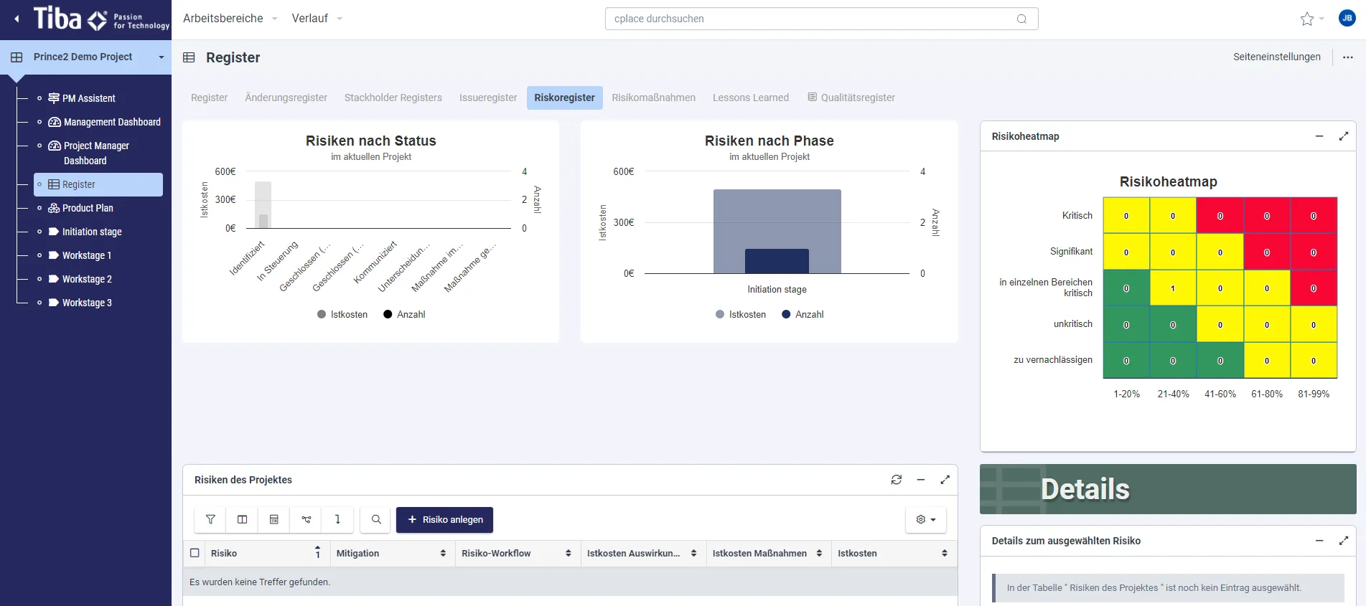
Task: Tick the select-all checkbox in risk table header
Action: [195, 553]
